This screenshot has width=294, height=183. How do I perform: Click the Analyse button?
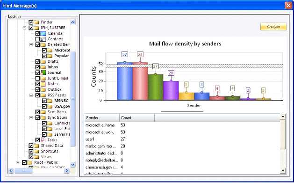273,27
